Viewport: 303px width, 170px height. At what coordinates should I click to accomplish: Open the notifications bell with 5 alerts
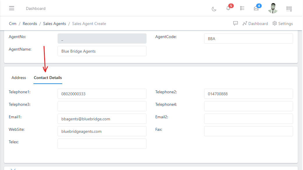(x=228, y=9)
